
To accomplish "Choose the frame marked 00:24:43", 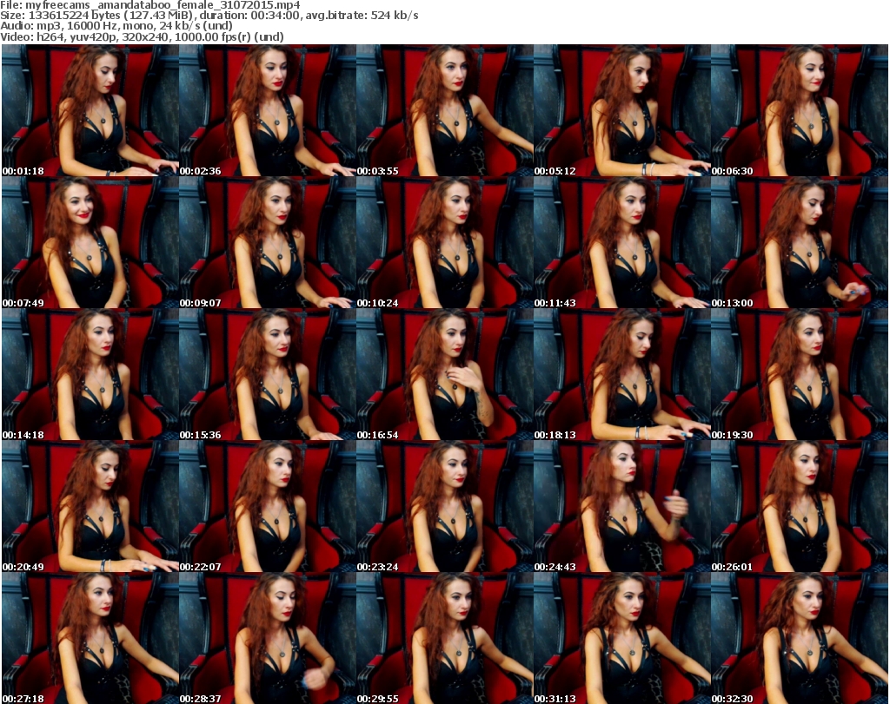I will pos(621,507).
